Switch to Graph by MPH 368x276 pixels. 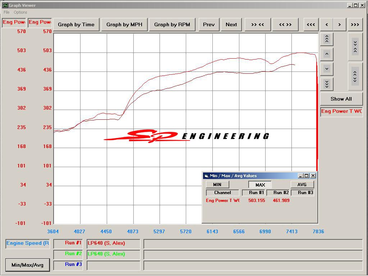click(124, 25)
